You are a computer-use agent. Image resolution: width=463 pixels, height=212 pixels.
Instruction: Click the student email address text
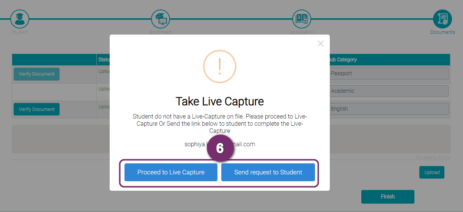click(x=220, y=144)
